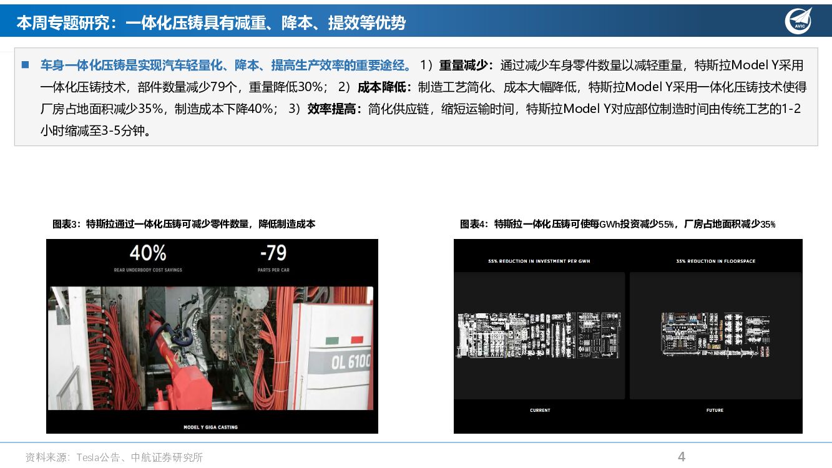Select the bold label 效率提高
The width and height of the screenshot is (832, 468).
click(335, 109)
